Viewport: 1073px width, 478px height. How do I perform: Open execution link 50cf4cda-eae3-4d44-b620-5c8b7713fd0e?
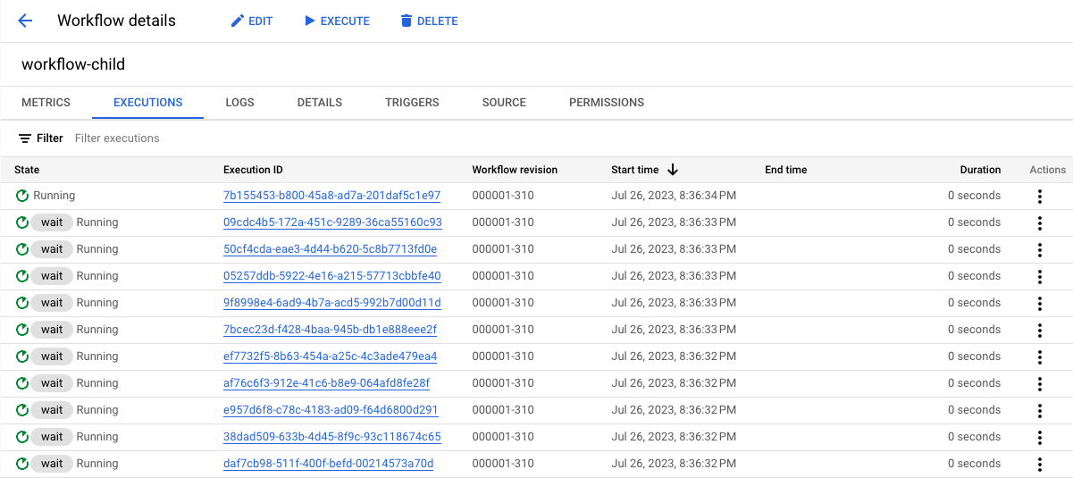click(x=330, y=249)
